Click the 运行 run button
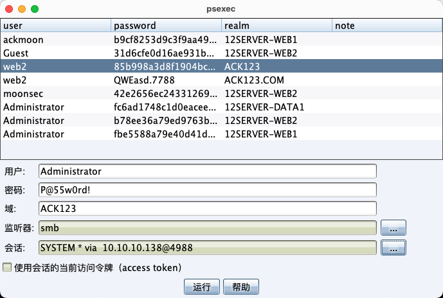The width and height of the screenshot is (443, 298). [x=202, y=287]
